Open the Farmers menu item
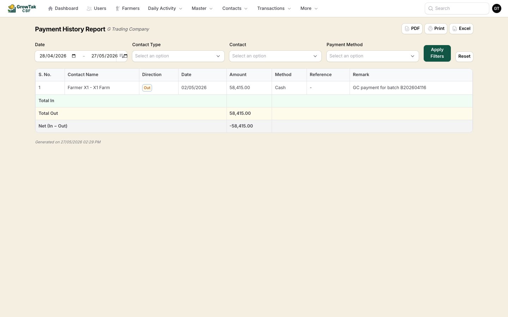The image size is (508, 317). 128,8
